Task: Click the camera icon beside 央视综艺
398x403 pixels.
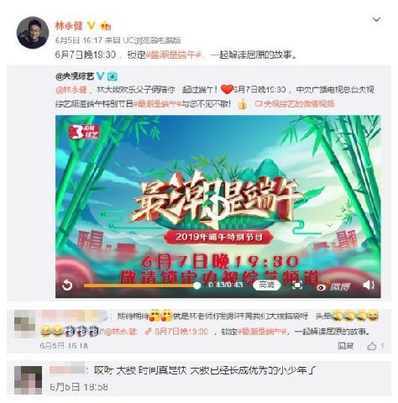Action: (113, 76)
